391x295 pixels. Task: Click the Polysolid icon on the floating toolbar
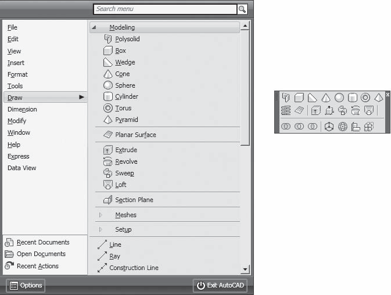(286, 98)
